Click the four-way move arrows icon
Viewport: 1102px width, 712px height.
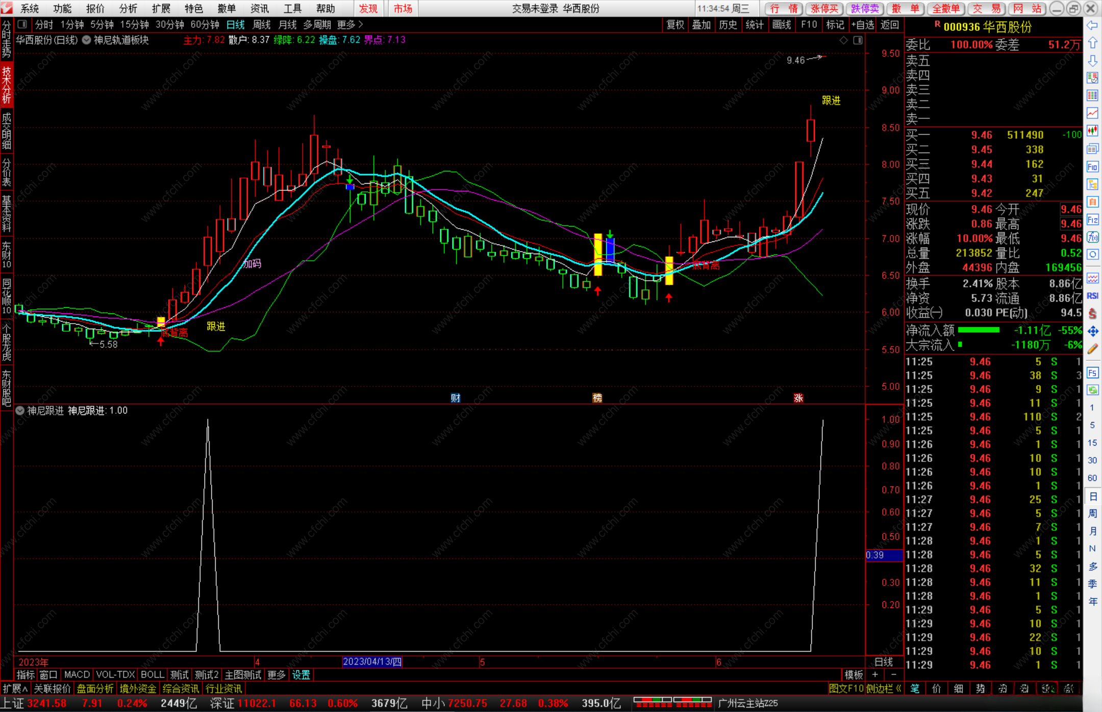(1092, 332)
